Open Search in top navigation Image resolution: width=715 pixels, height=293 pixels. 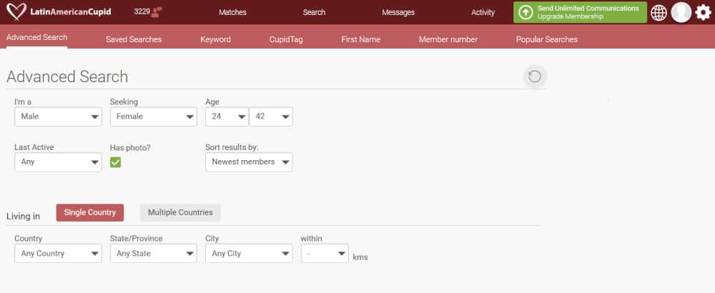314,13
